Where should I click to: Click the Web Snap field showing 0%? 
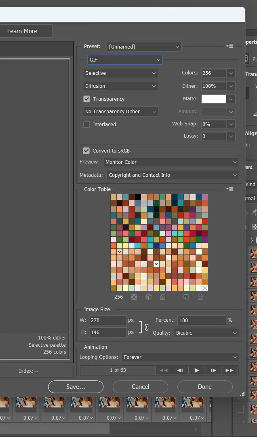tap(214, 124)
